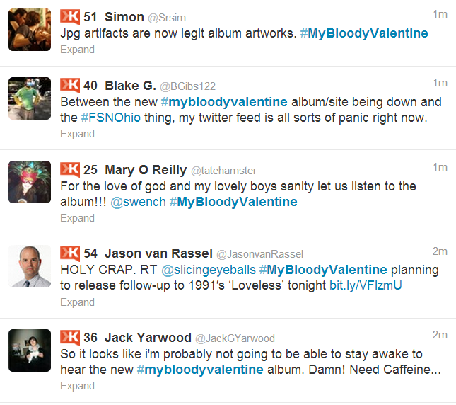Visit the @swench mention link
The height and width of the screenshot is (405, 456).
pyautogui.click(x=137, y=202)
